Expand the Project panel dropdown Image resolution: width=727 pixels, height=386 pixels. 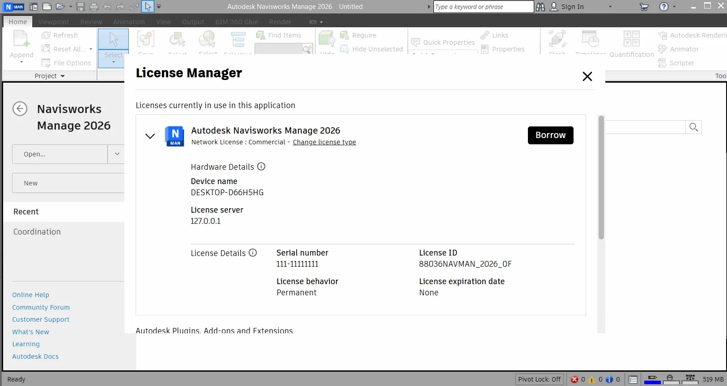point(63,76)
